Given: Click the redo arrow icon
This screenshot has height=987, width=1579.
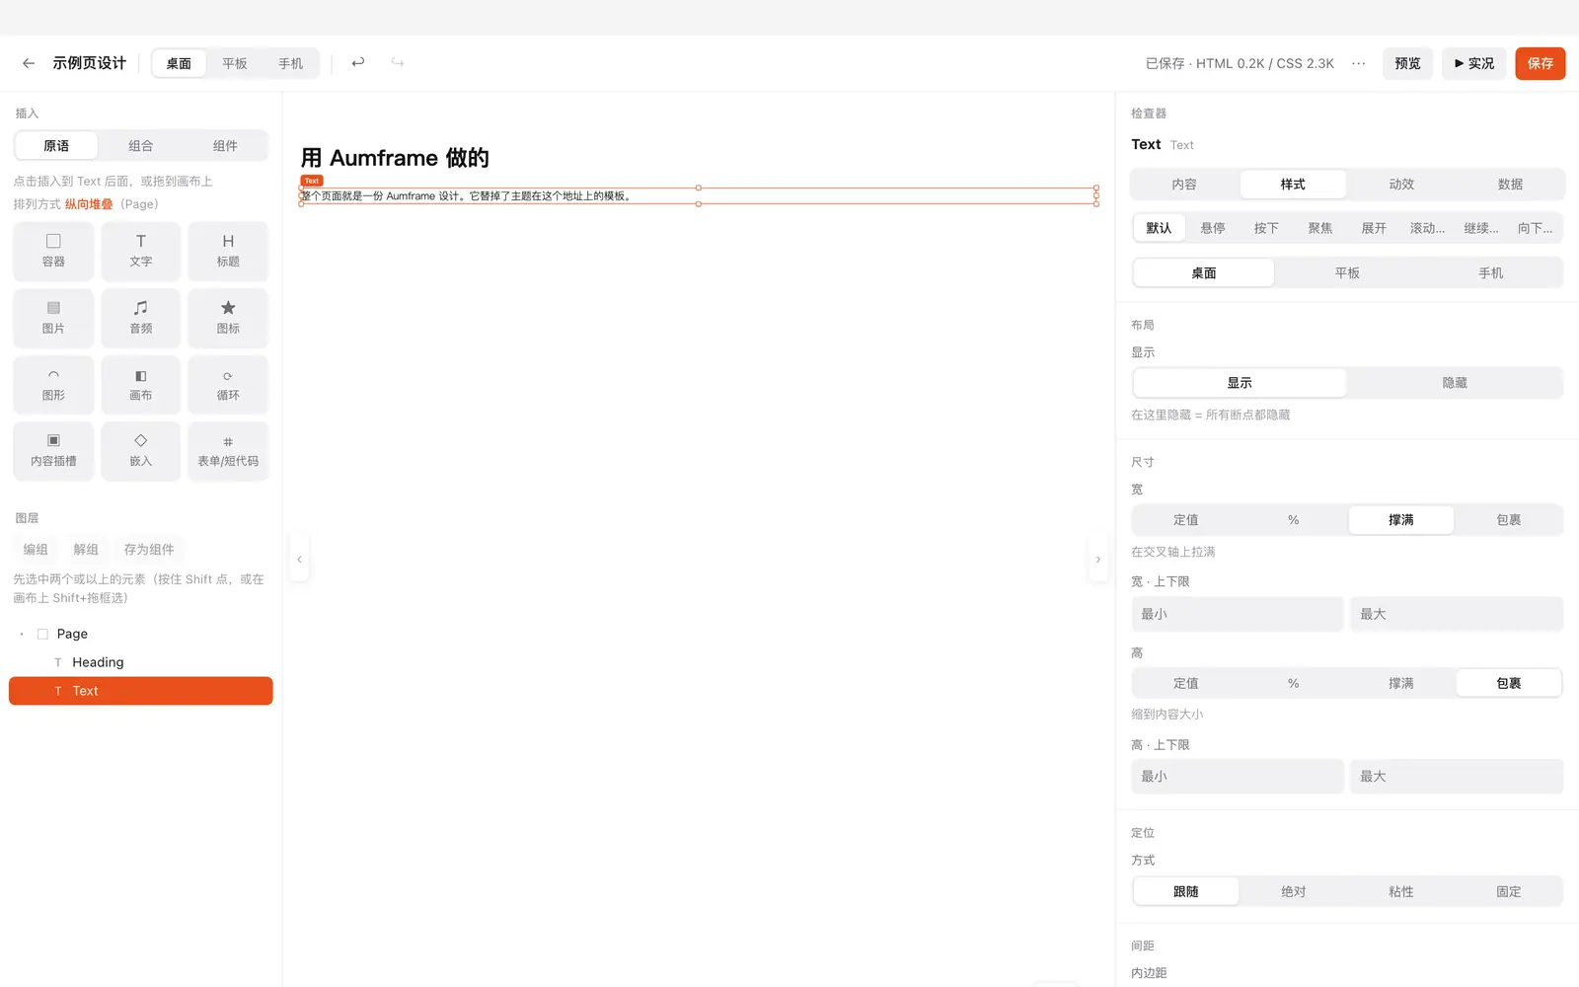Looking at the screenshot, I should click(398, 62).
